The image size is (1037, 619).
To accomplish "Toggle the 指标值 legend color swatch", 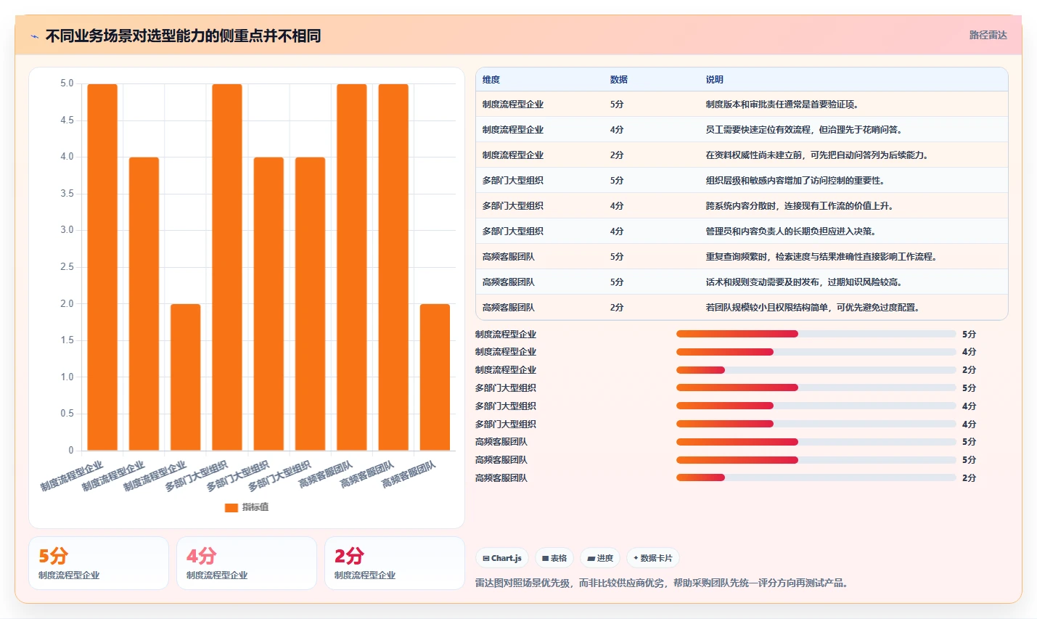I will 231,507.
